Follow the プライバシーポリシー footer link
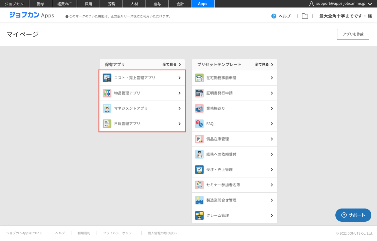Screen dimensions: 377x241 click(x=119, y=233)
